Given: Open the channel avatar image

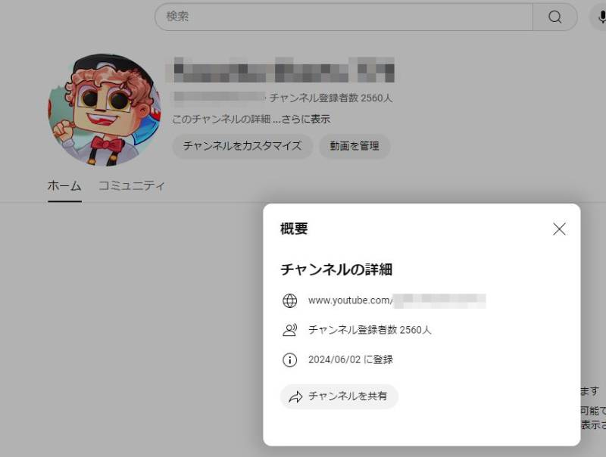Looking at the screenshot, I should point(105,110).
